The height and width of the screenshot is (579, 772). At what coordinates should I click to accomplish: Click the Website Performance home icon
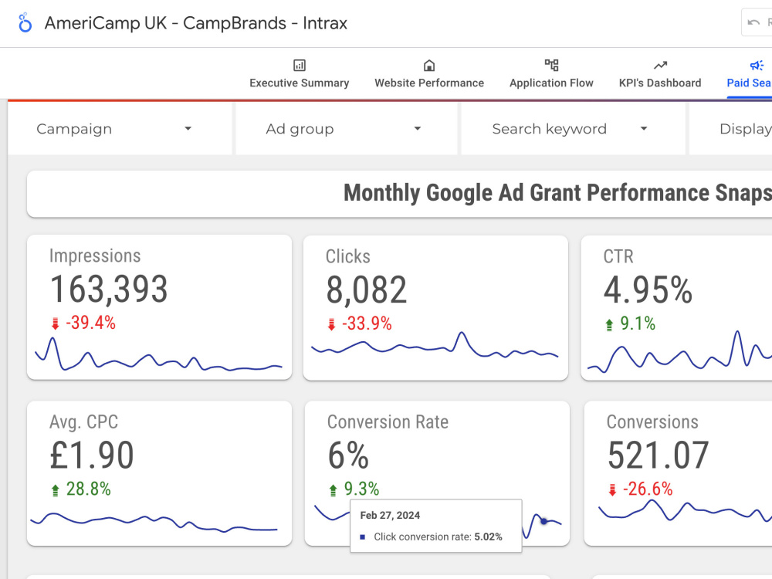tap(429, 66)
